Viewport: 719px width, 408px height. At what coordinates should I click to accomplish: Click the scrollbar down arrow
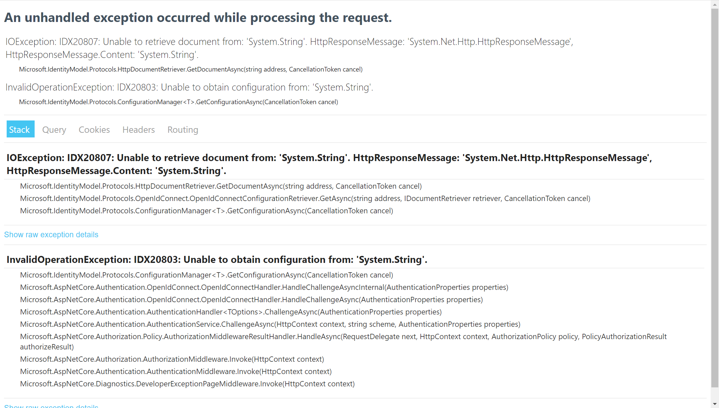715,404
